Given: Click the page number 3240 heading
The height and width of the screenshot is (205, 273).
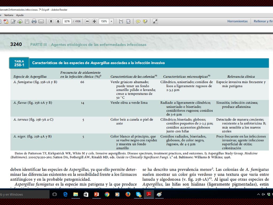Looking at the screenshot, I should coord(16,44).
